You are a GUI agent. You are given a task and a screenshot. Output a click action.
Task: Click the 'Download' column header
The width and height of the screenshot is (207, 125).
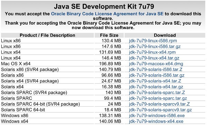coord(165,35)
